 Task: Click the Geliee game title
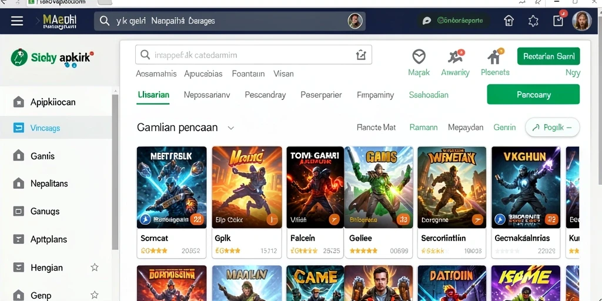pyautogui.click(x=360, y=238)
